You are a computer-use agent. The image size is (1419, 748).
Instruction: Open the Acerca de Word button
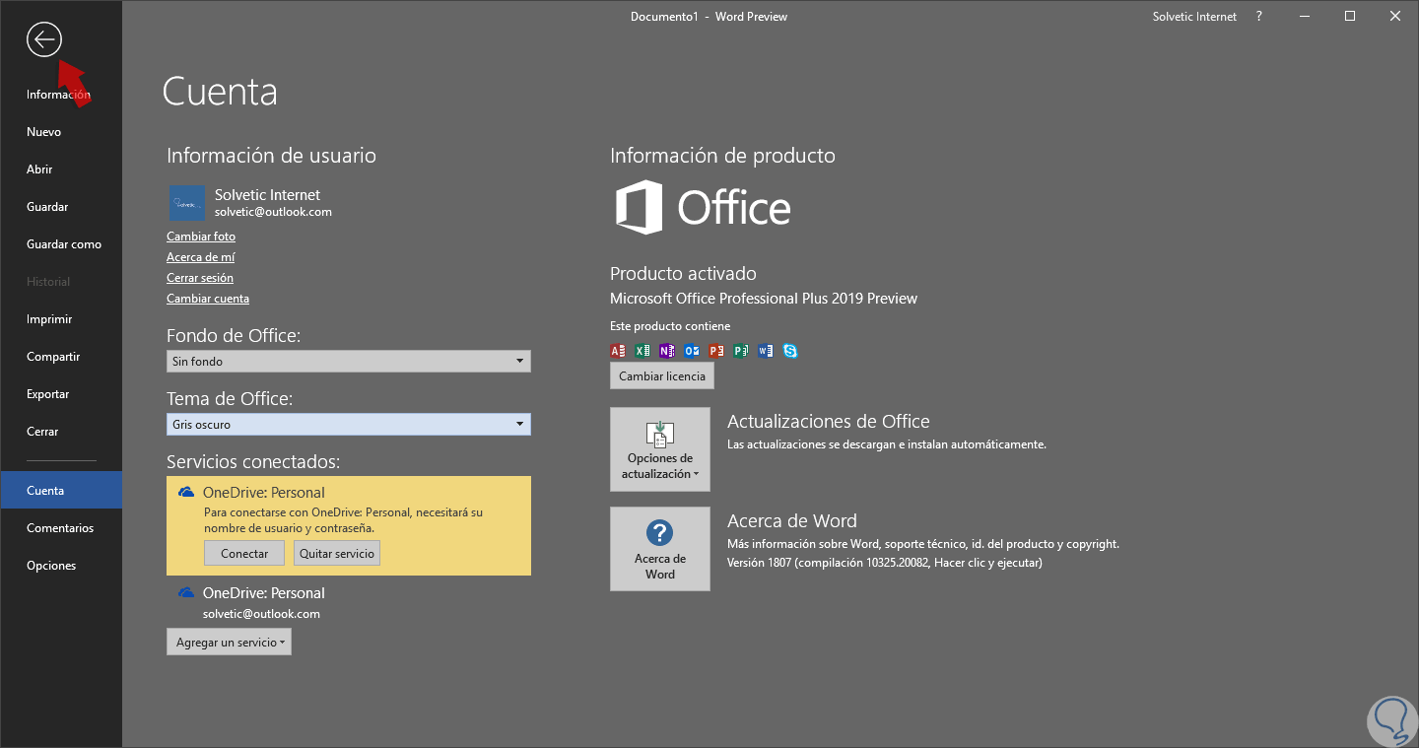coord(660,549)
